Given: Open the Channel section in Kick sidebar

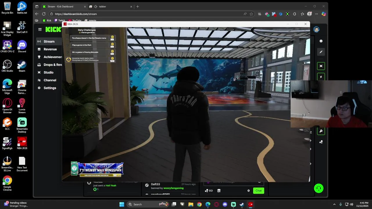Looking at the screenshot, I should (49, 80).
